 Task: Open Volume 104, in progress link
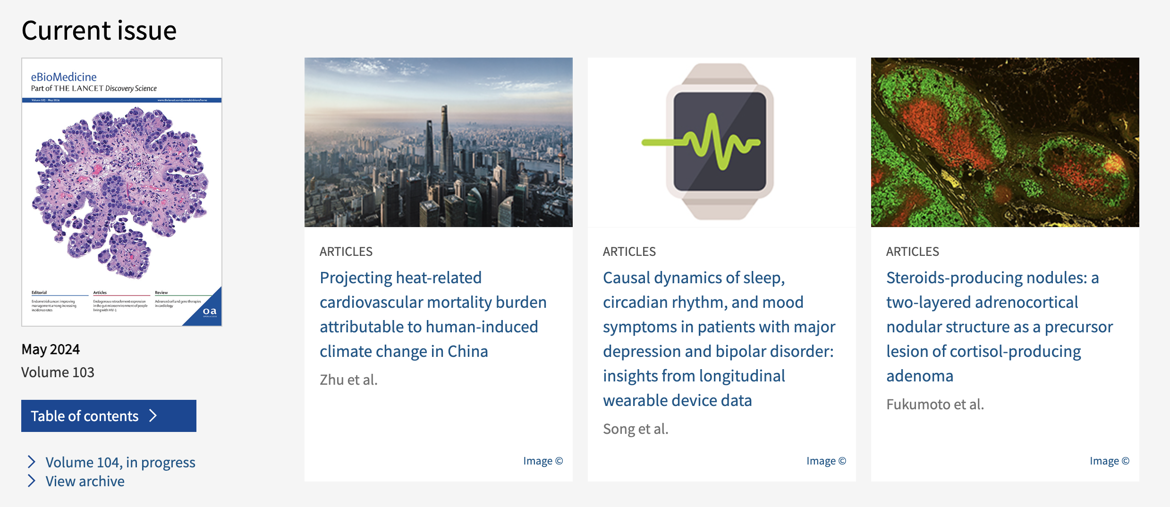point(120,462)
